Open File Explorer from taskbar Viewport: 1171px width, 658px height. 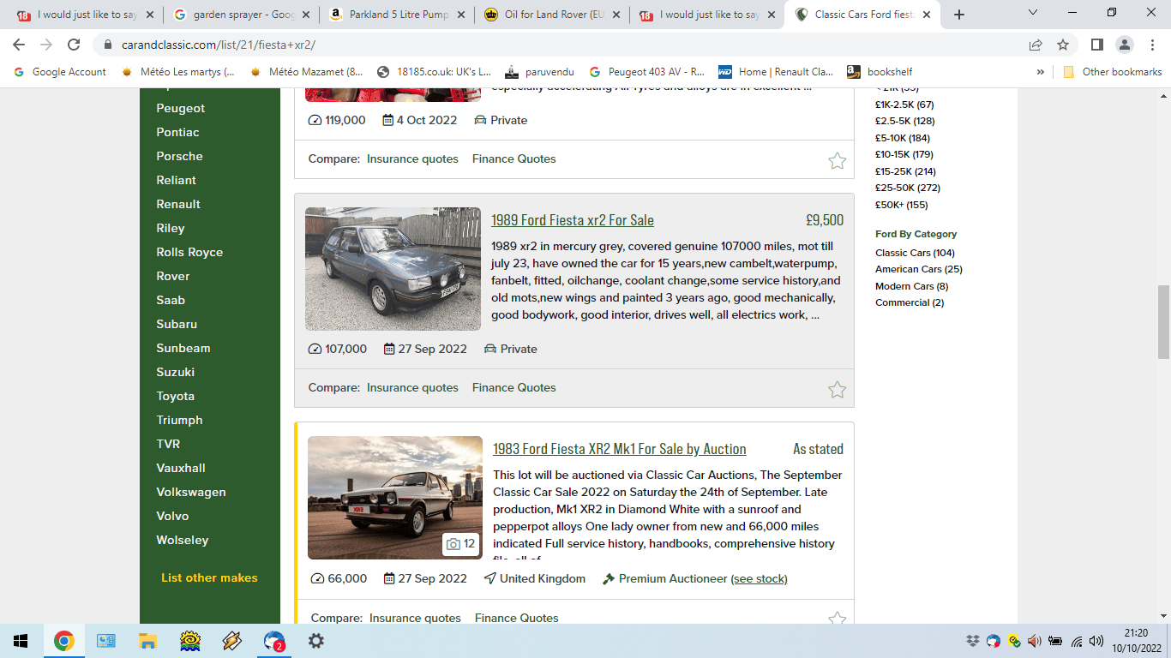coord(147,641)
